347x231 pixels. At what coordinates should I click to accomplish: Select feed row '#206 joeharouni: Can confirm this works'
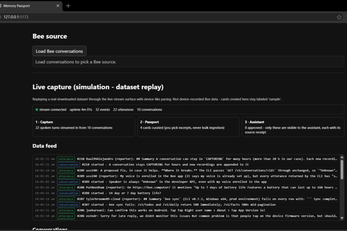click(186, 210)
